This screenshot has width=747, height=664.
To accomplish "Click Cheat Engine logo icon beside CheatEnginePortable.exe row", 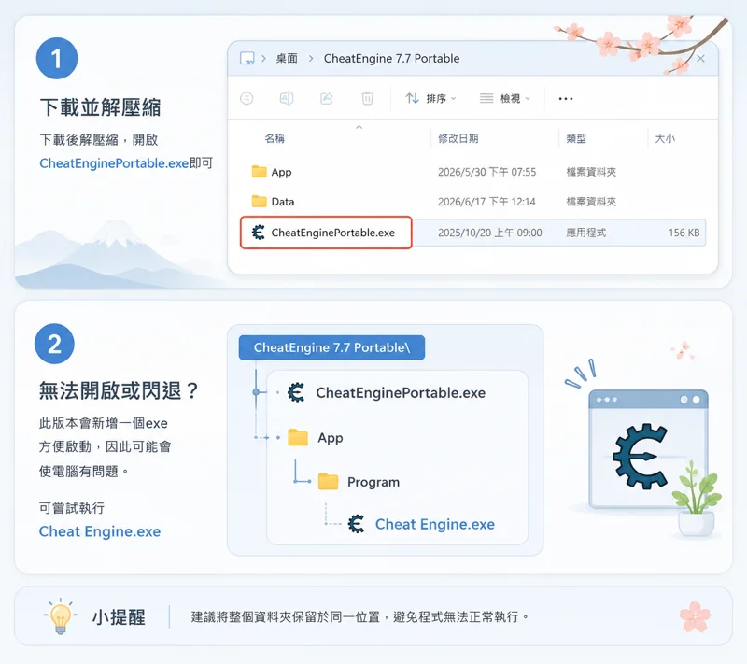I will [259, 233].
